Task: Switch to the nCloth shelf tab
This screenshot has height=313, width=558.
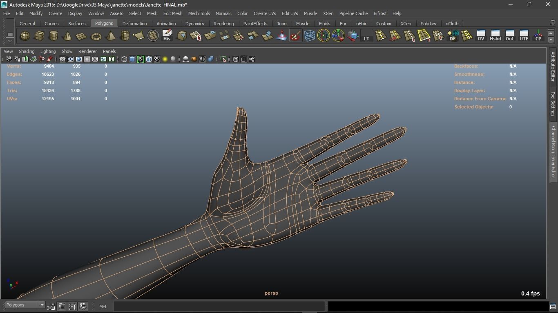Action: point(452,24)
